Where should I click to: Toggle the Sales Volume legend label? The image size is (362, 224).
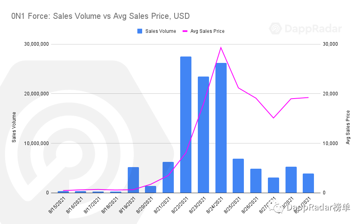click(161, 31)
